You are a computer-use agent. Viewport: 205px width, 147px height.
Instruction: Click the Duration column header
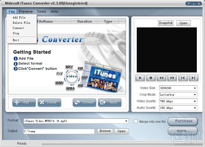tap(85, 21)
